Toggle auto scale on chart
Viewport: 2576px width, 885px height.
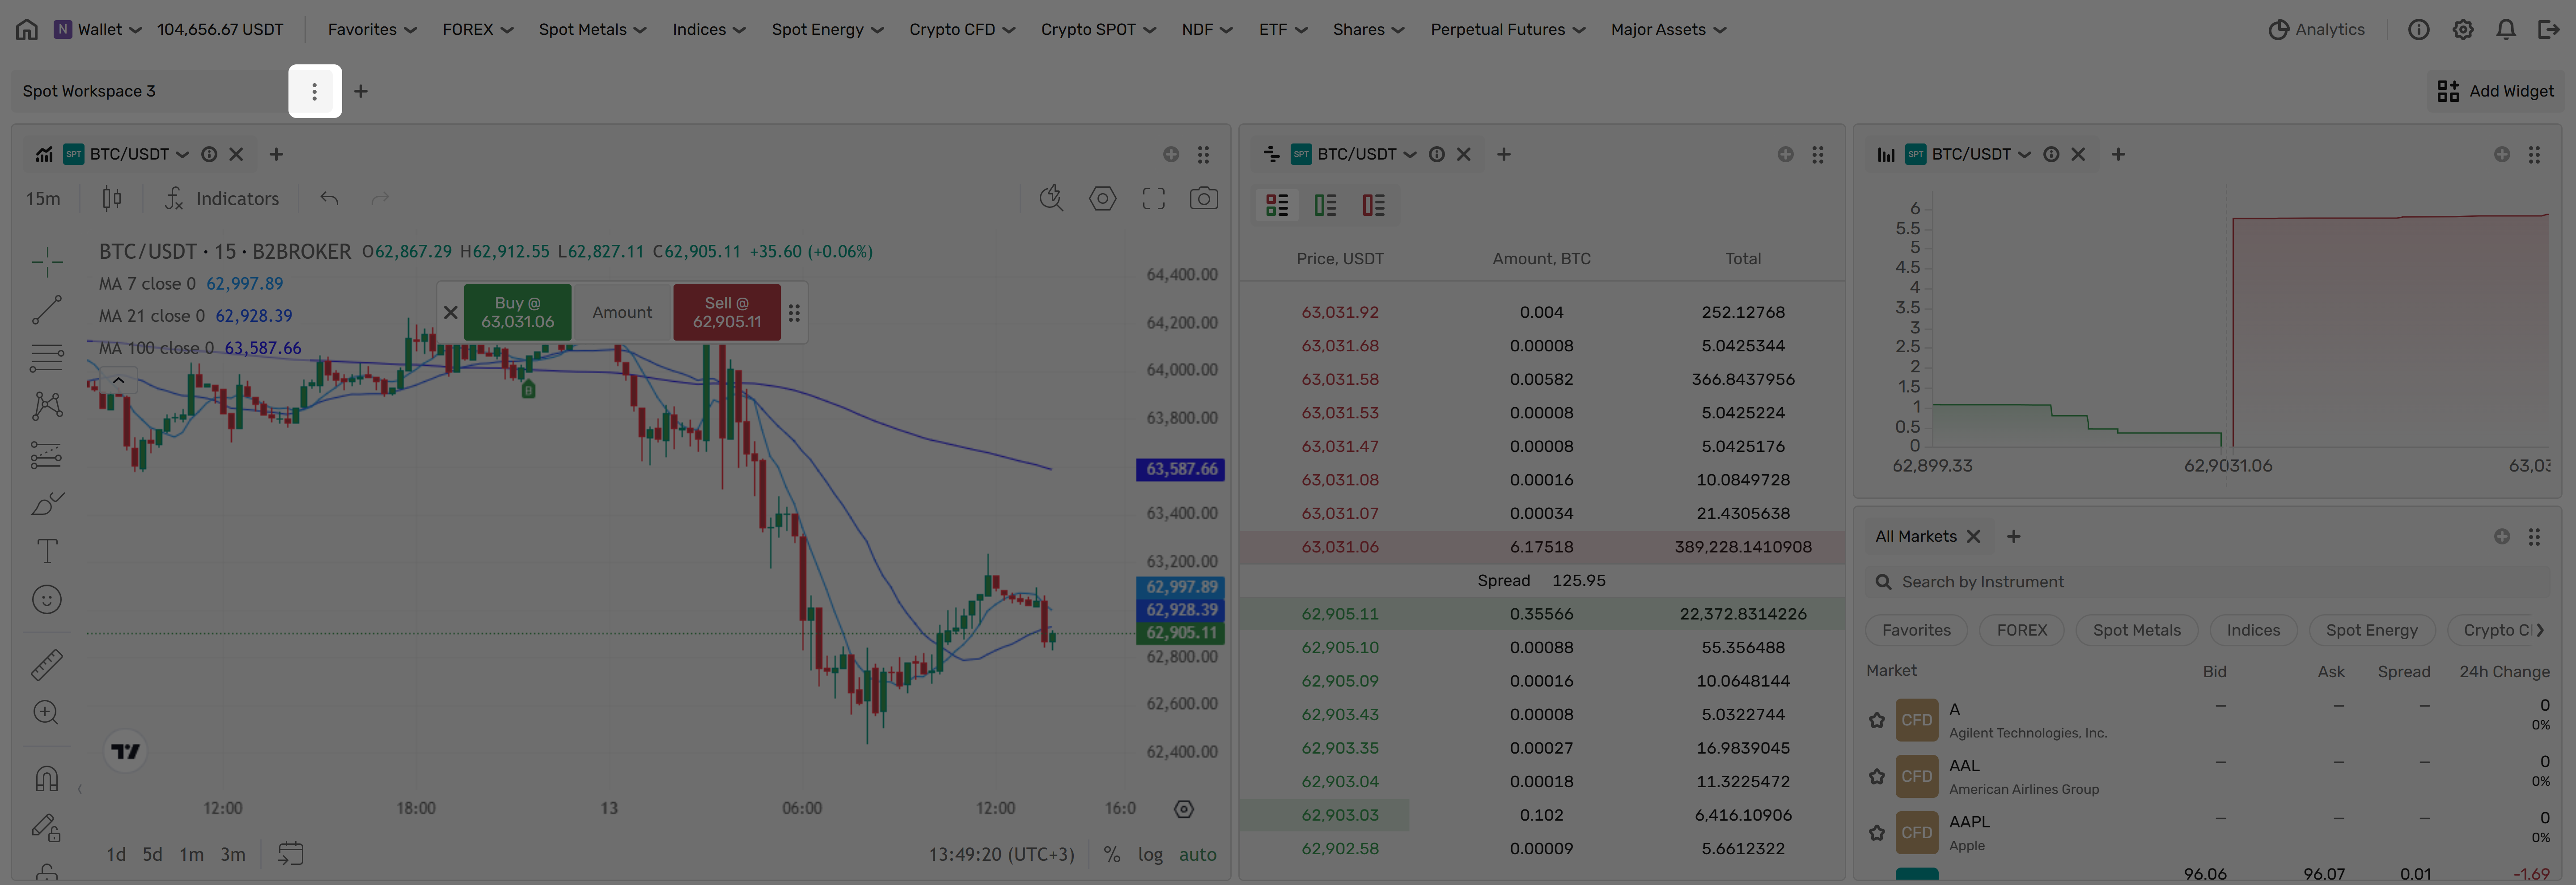1198,854
